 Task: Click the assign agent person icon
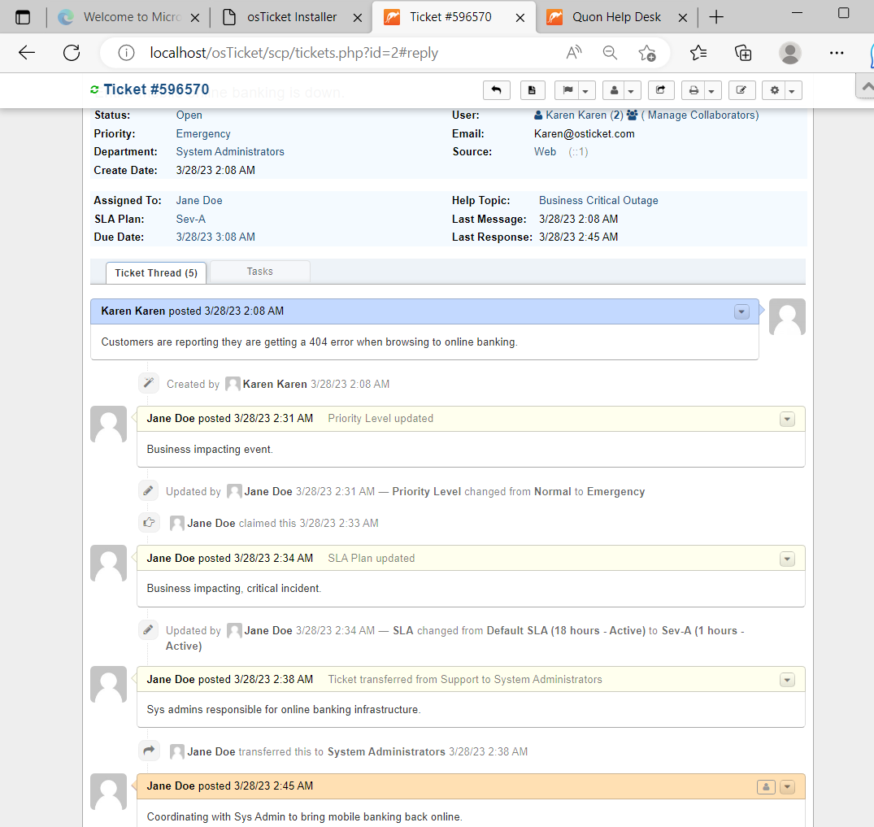pyautogui.click(x=615, y=90)
